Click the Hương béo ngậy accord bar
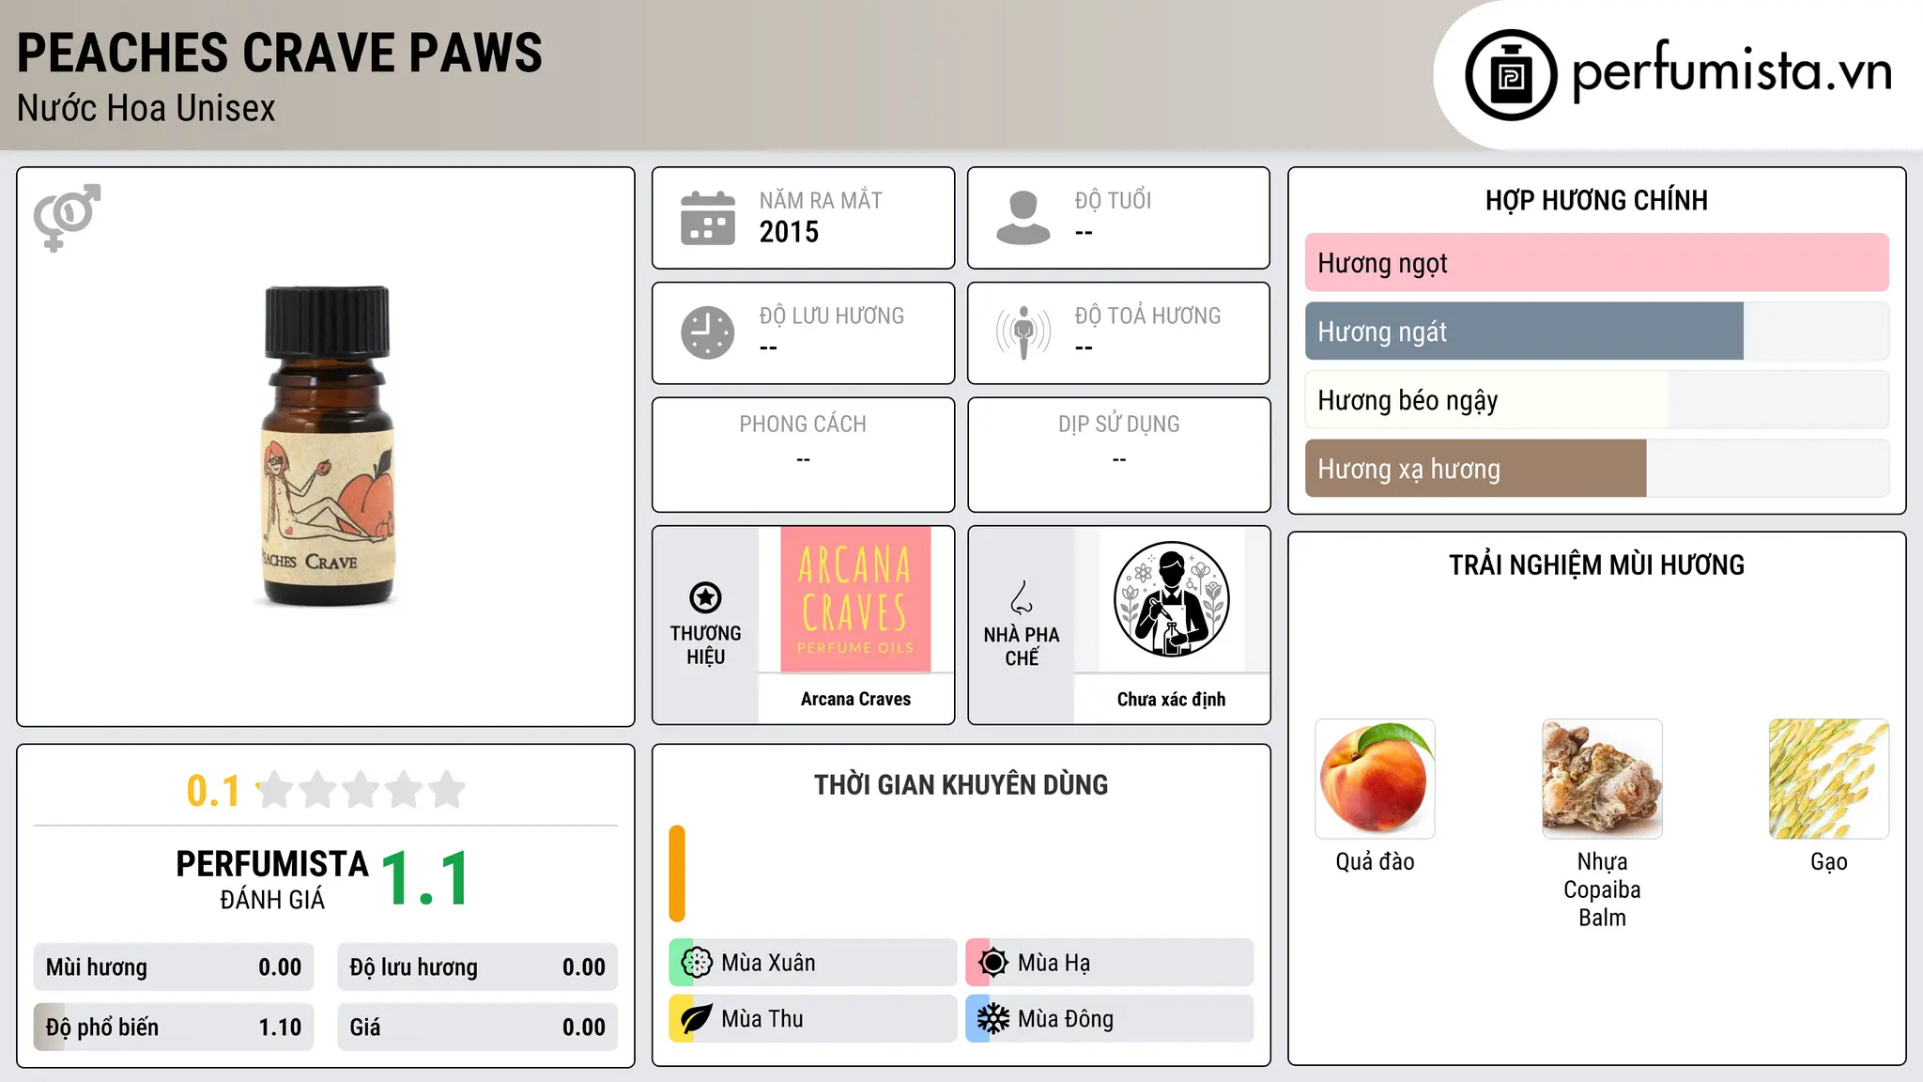The image size is (1923, 1082). click(x=1596, y=400)
